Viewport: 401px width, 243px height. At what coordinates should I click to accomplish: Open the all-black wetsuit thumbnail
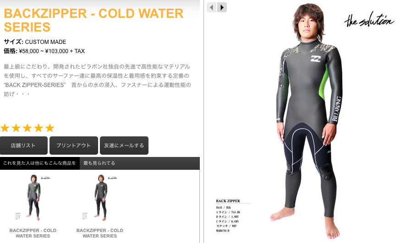pos(100,198)
